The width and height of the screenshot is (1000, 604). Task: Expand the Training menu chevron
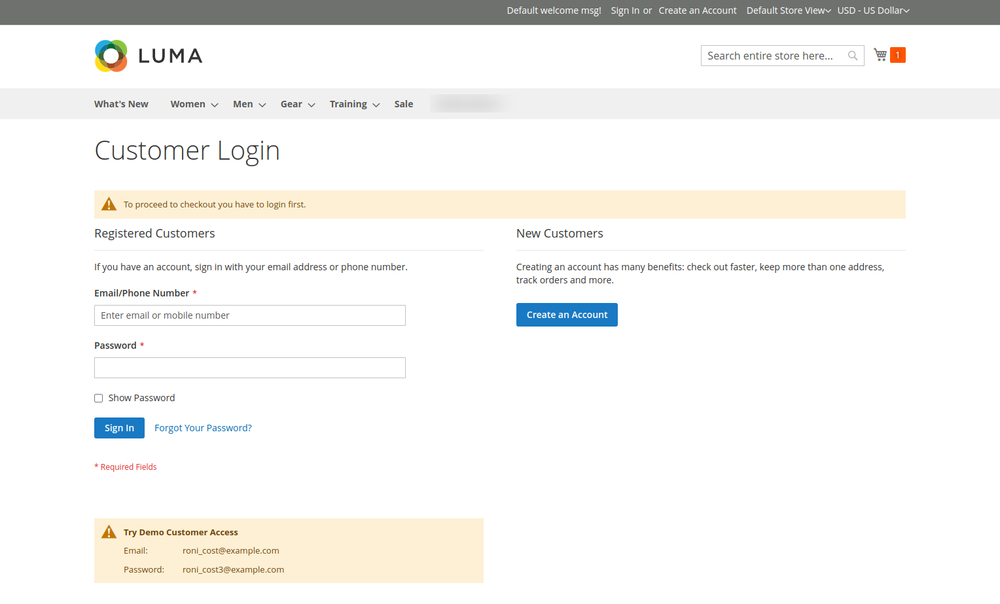pyautogui.click(x=376, y=105)
